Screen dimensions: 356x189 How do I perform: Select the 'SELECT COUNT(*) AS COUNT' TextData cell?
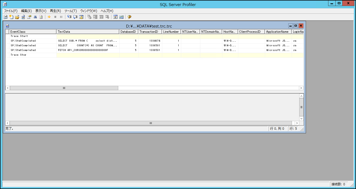(88, 46)
